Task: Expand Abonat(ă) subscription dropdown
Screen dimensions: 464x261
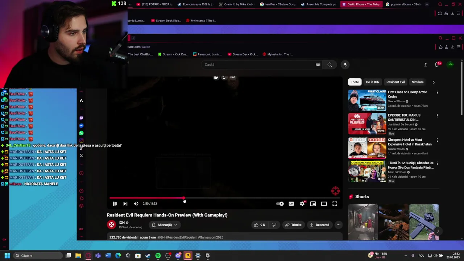Action: (x=164, y=225)
